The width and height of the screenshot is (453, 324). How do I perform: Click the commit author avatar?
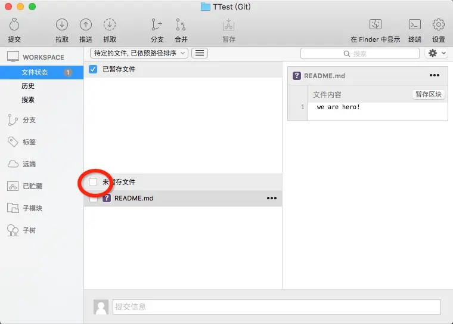click(x=101, y=307)
